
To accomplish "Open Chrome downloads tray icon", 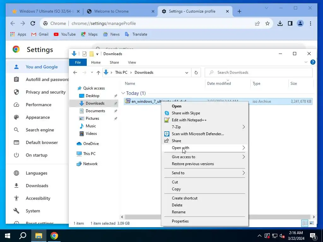I will point(280,23).
